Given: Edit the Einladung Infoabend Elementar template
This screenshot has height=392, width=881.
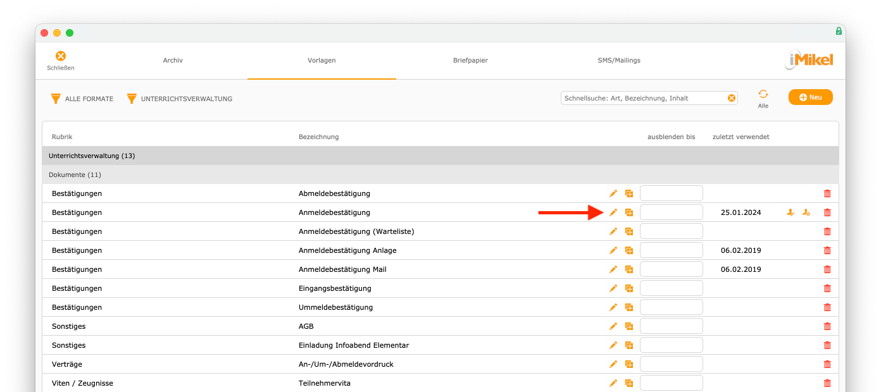Looking at the screenshot, I should tap(613, 345).
